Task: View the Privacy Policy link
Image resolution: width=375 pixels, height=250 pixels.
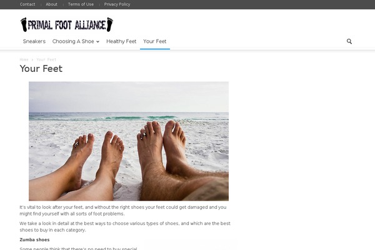Action: pyautogui.click(x=117, y=4)
